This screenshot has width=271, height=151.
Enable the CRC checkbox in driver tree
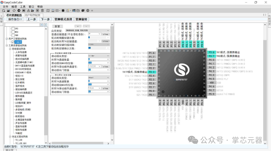coord(13,28)
